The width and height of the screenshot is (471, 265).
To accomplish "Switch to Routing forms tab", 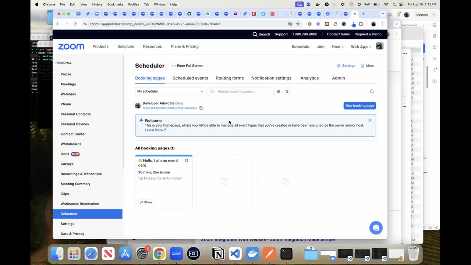I will click(230, 78).
